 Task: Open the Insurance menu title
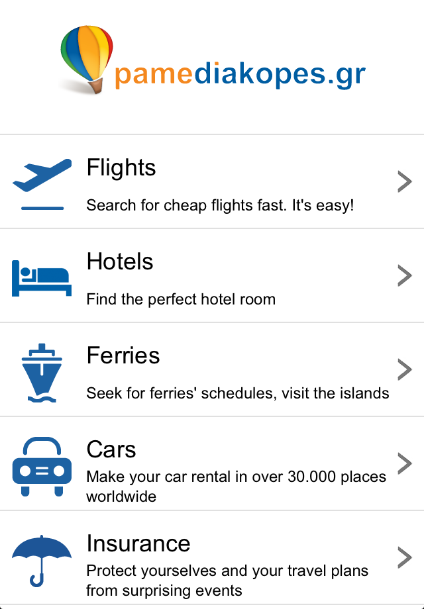pos(138,543)
